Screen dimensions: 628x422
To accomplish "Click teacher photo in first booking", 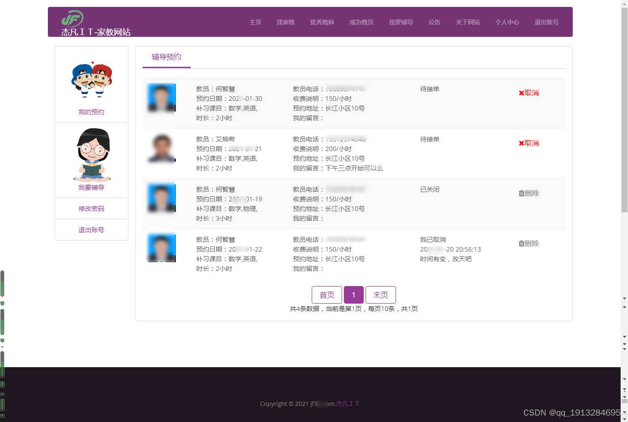I will (161, 97).
